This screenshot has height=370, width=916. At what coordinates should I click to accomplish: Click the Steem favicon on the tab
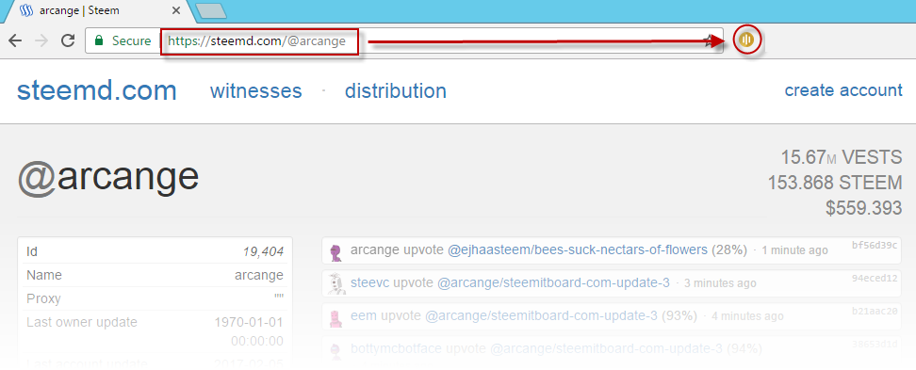[x=26, y=11]
